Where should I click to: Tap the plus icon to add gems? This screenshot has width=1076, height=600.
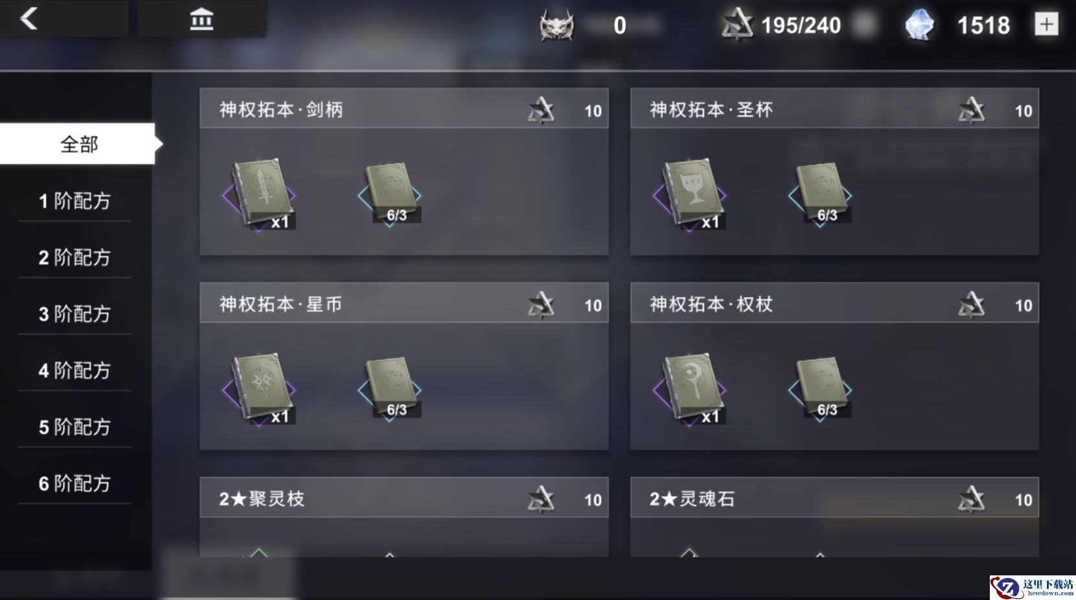1046,25
